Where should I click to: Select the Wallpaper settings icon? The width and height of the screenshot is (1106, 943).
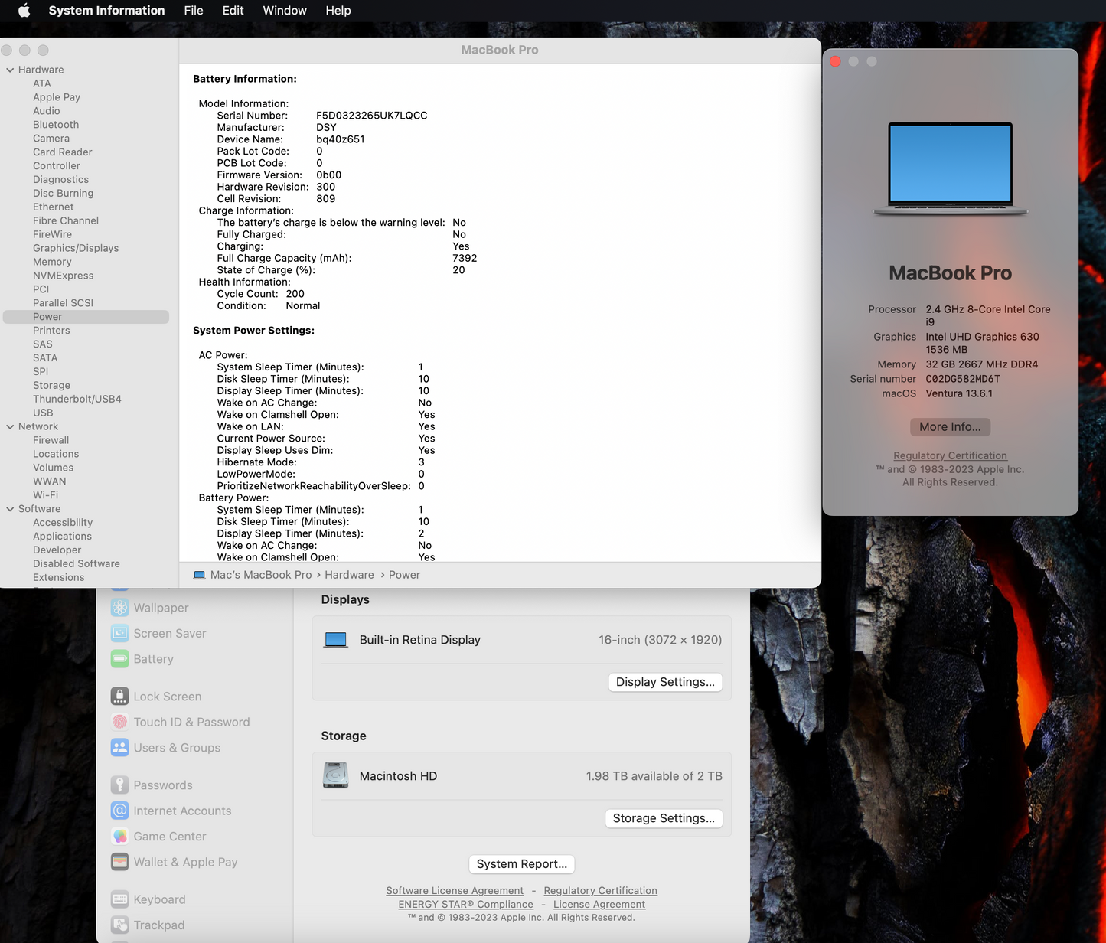(x=159, y=607)
